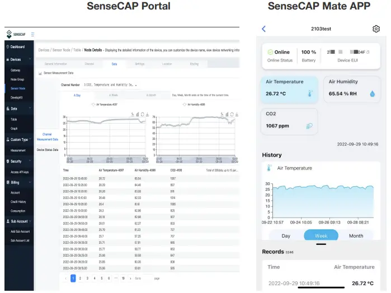
Task: Open Graph under Data section
Action: [x=14, y=129]
